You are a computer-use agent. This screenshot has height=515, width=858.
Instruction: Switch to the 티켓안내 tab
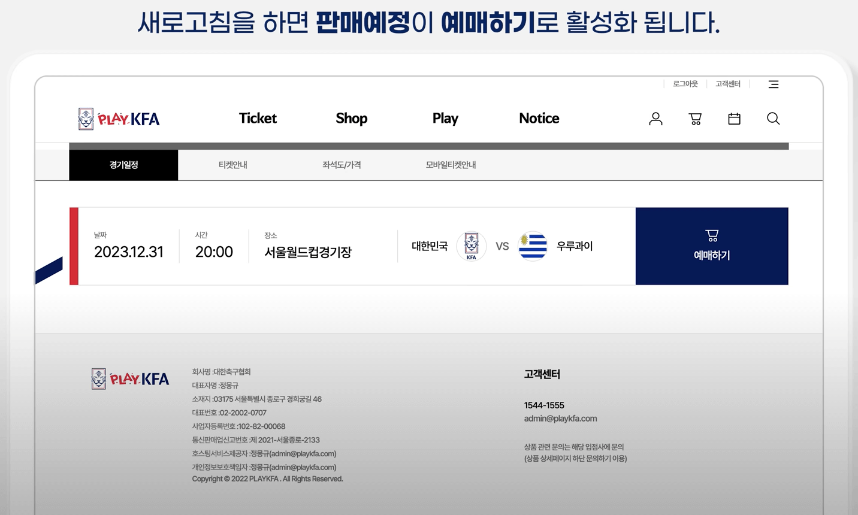coord(232,165)
